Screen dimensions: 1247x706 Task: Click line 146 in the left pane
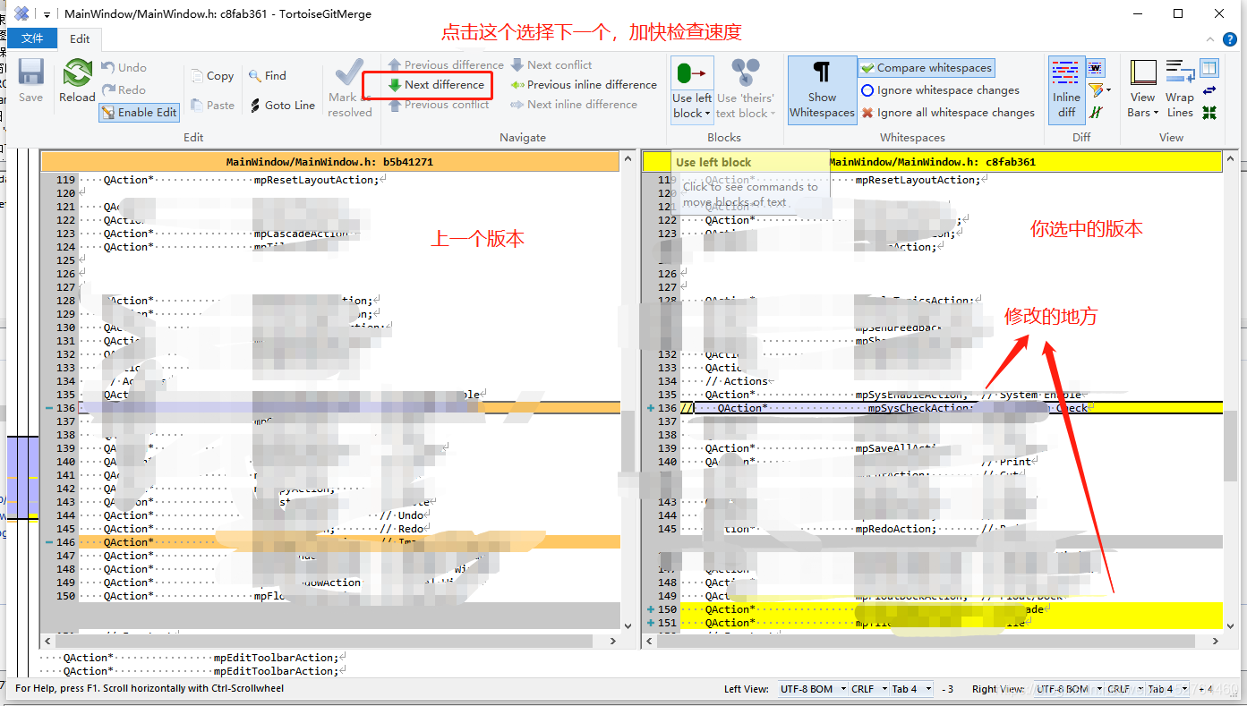pyautogui.click(x=349, y=542)
